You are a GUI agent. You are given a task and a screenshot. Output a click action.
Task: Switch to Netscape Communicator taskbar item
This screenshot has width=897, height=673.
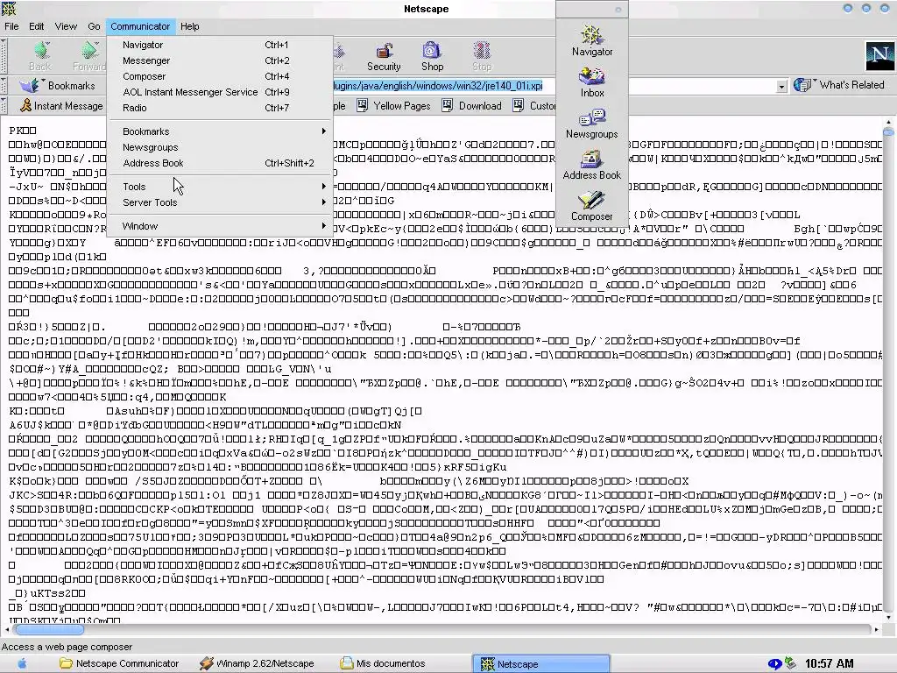119,664
